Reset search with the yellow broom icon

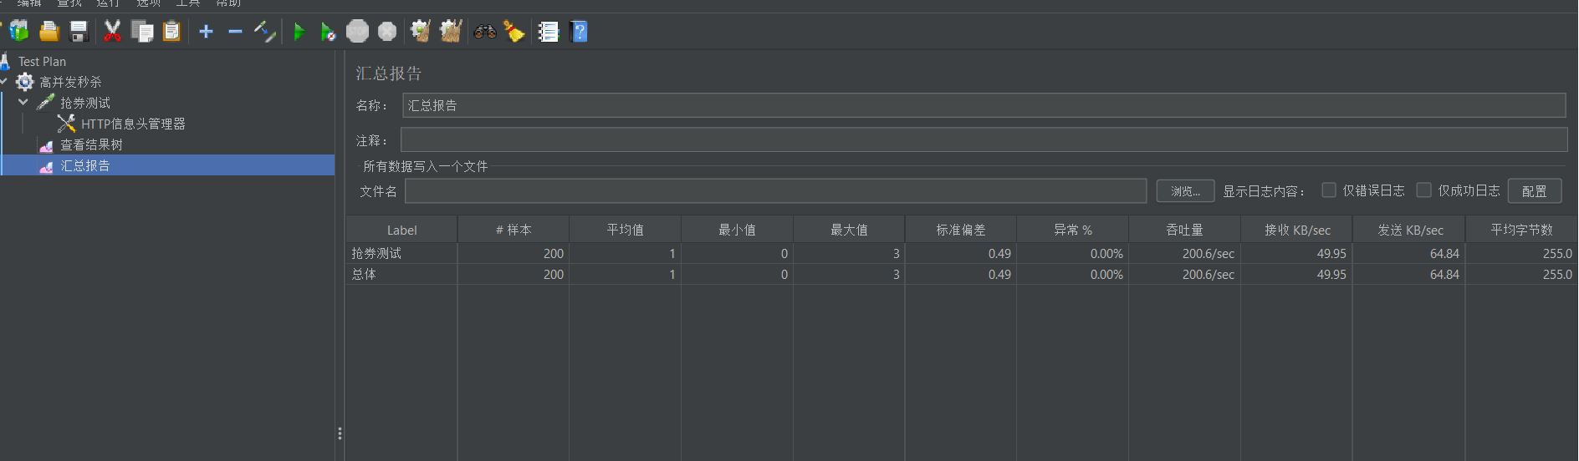[x=514, y=32]
